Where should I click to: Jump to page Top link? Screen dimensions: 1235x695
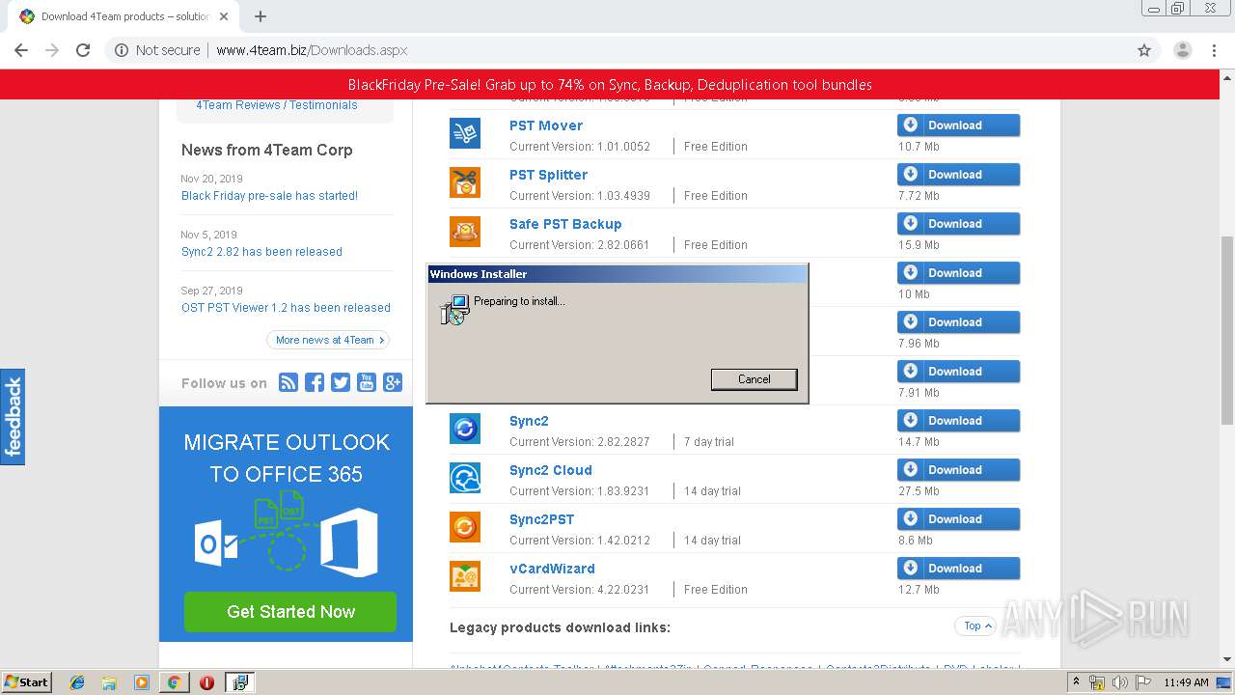tap(977, 625)
